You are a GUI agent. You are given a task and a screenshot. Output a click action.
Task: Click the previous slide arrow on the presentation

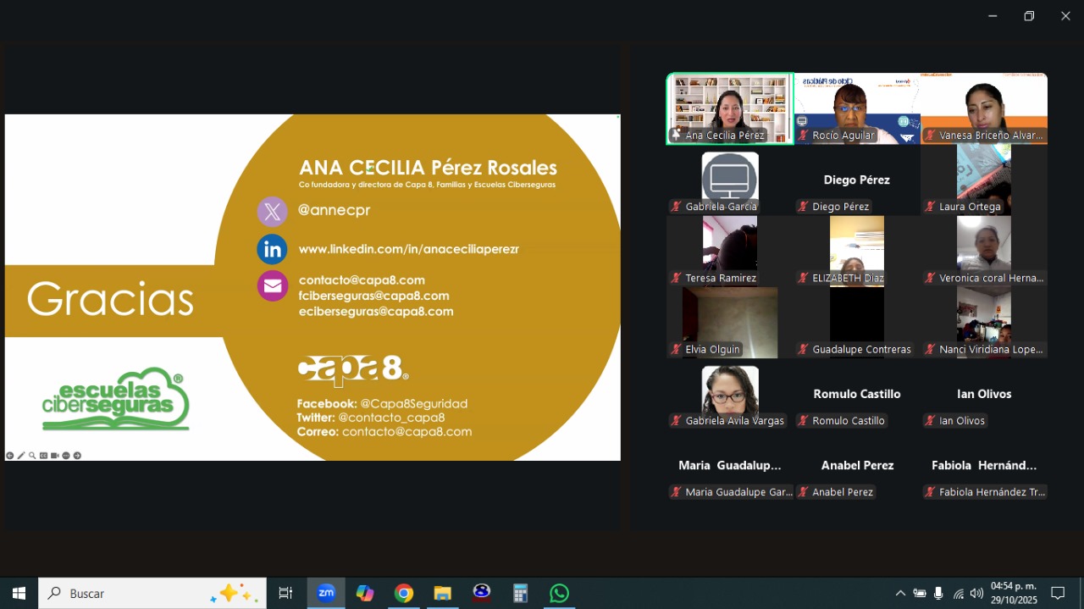click(10, 456)
